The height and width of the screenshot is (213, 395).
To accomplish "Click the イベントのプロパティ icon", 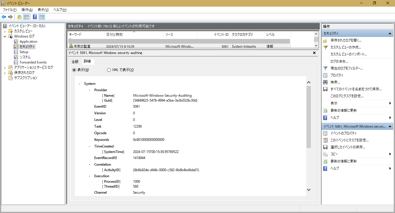I will click(325, 133).
